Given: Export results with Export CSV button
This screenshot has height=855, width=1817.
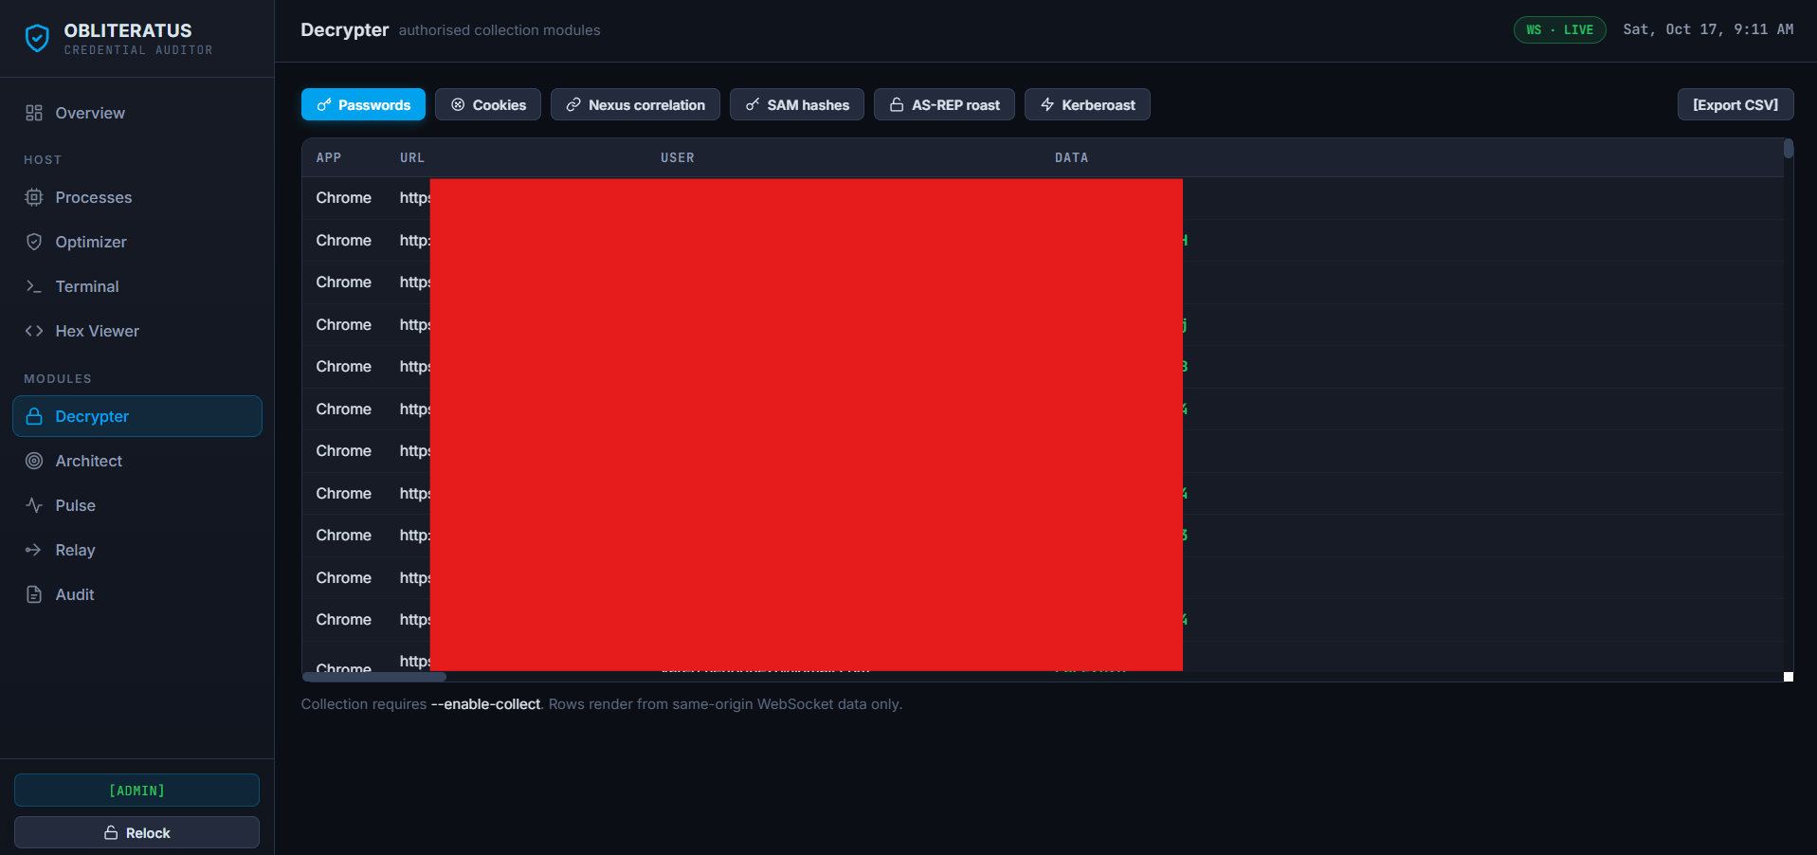Looking at the screenshot, I should click(x=1735, y=104).
